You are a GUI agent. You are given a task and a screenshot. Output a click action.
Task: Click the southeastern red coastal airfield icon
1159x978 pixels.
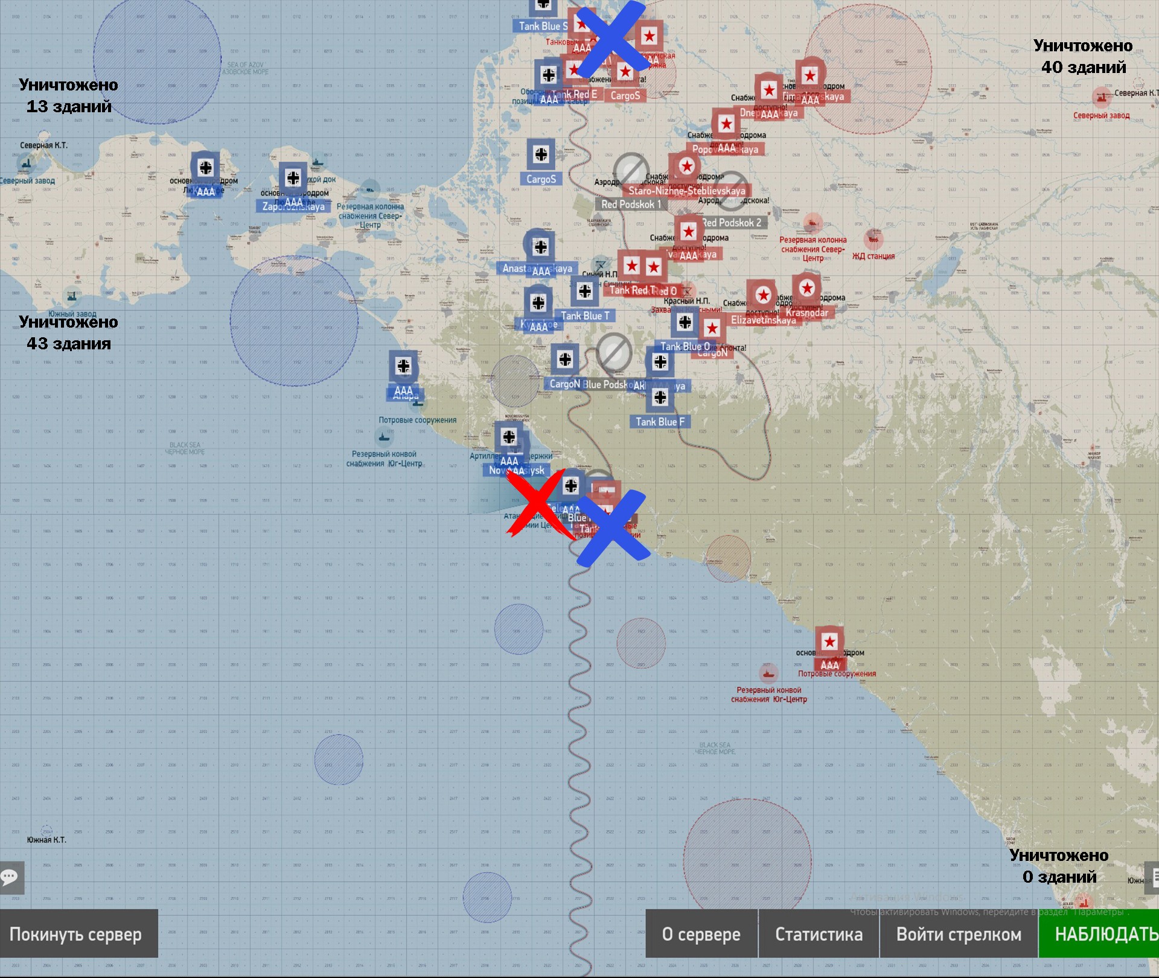(829, 642)
